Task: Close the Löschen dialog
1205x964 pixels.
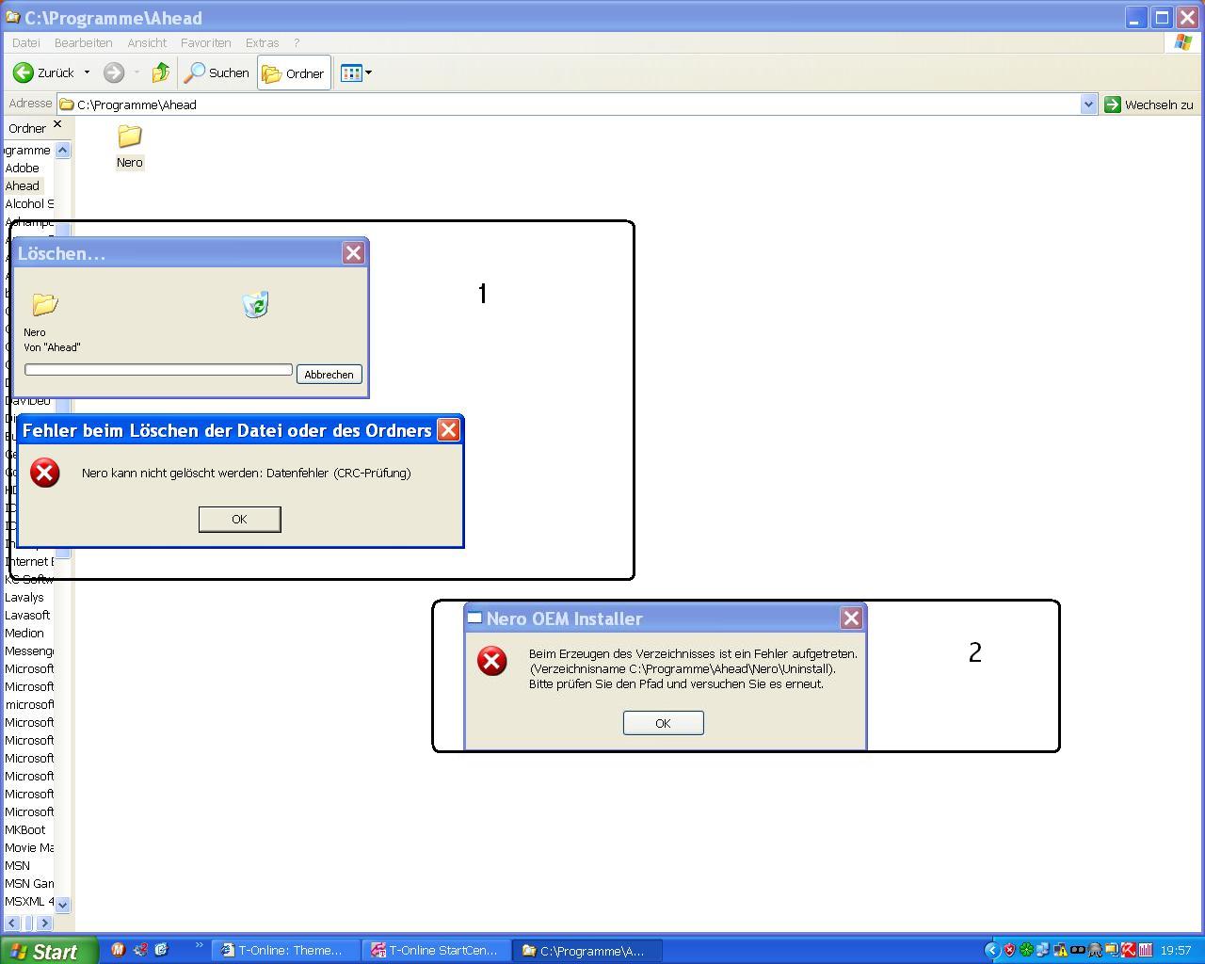Action: click(353, 252)
